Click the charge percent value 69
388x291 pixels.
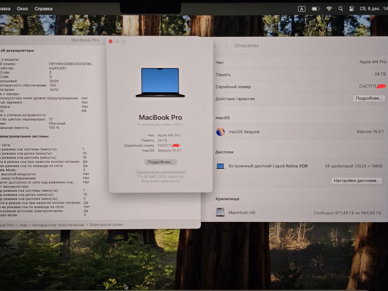pos(84,111)
